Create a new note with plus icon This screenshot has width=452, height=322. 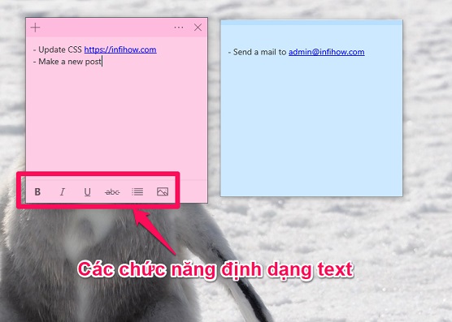tap(35, 28)
